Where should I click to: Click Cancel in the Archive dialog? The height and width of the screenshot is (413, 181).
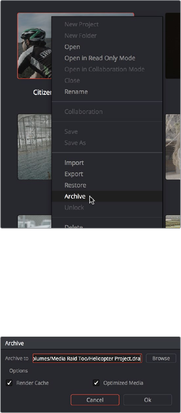point(95,400)
